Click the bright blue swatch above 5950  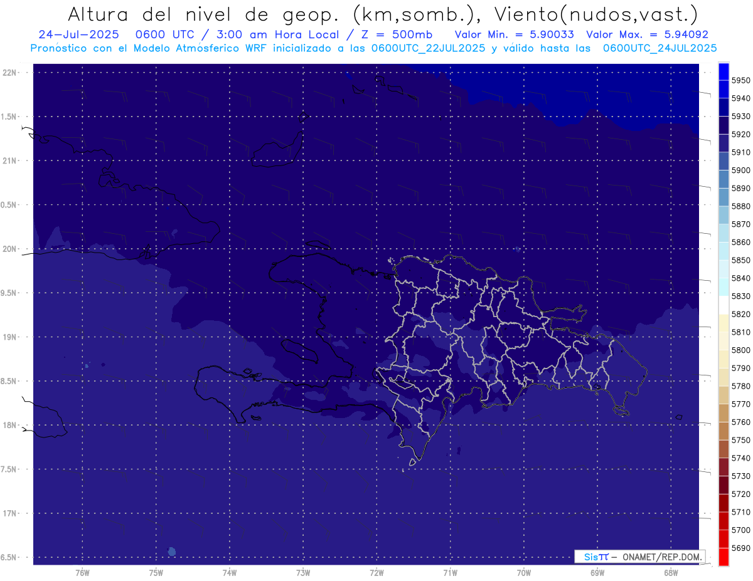tap(724, 71)
